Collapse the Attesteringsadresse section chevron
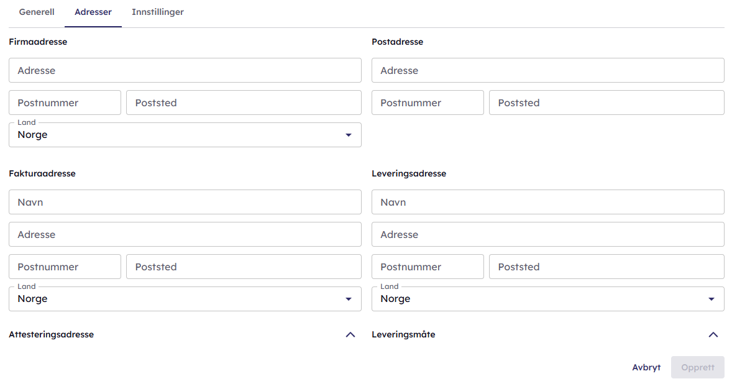Image resolution: width=732 pixels, height=389 pixels. pyautogui.click(x=350, y=334)
